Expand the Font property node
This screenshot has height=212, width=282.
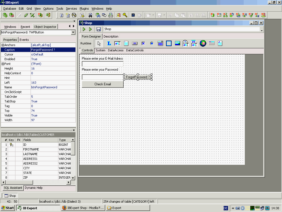[3, 64]
